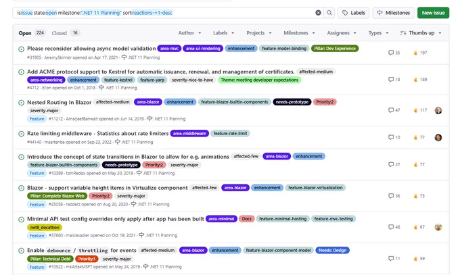The image size is (460, 275).
Task: Open Rate limiting middleware statistics issue
Action: [x=97, y=133]
